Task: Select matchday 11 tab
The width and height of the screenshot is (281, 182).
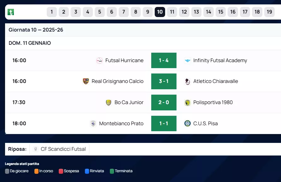Action: coord(172,12)
